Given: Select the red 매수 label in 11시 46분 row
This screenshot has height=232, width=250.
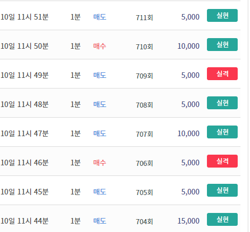Looking at the screenshot, I should (x=100, y=163).
